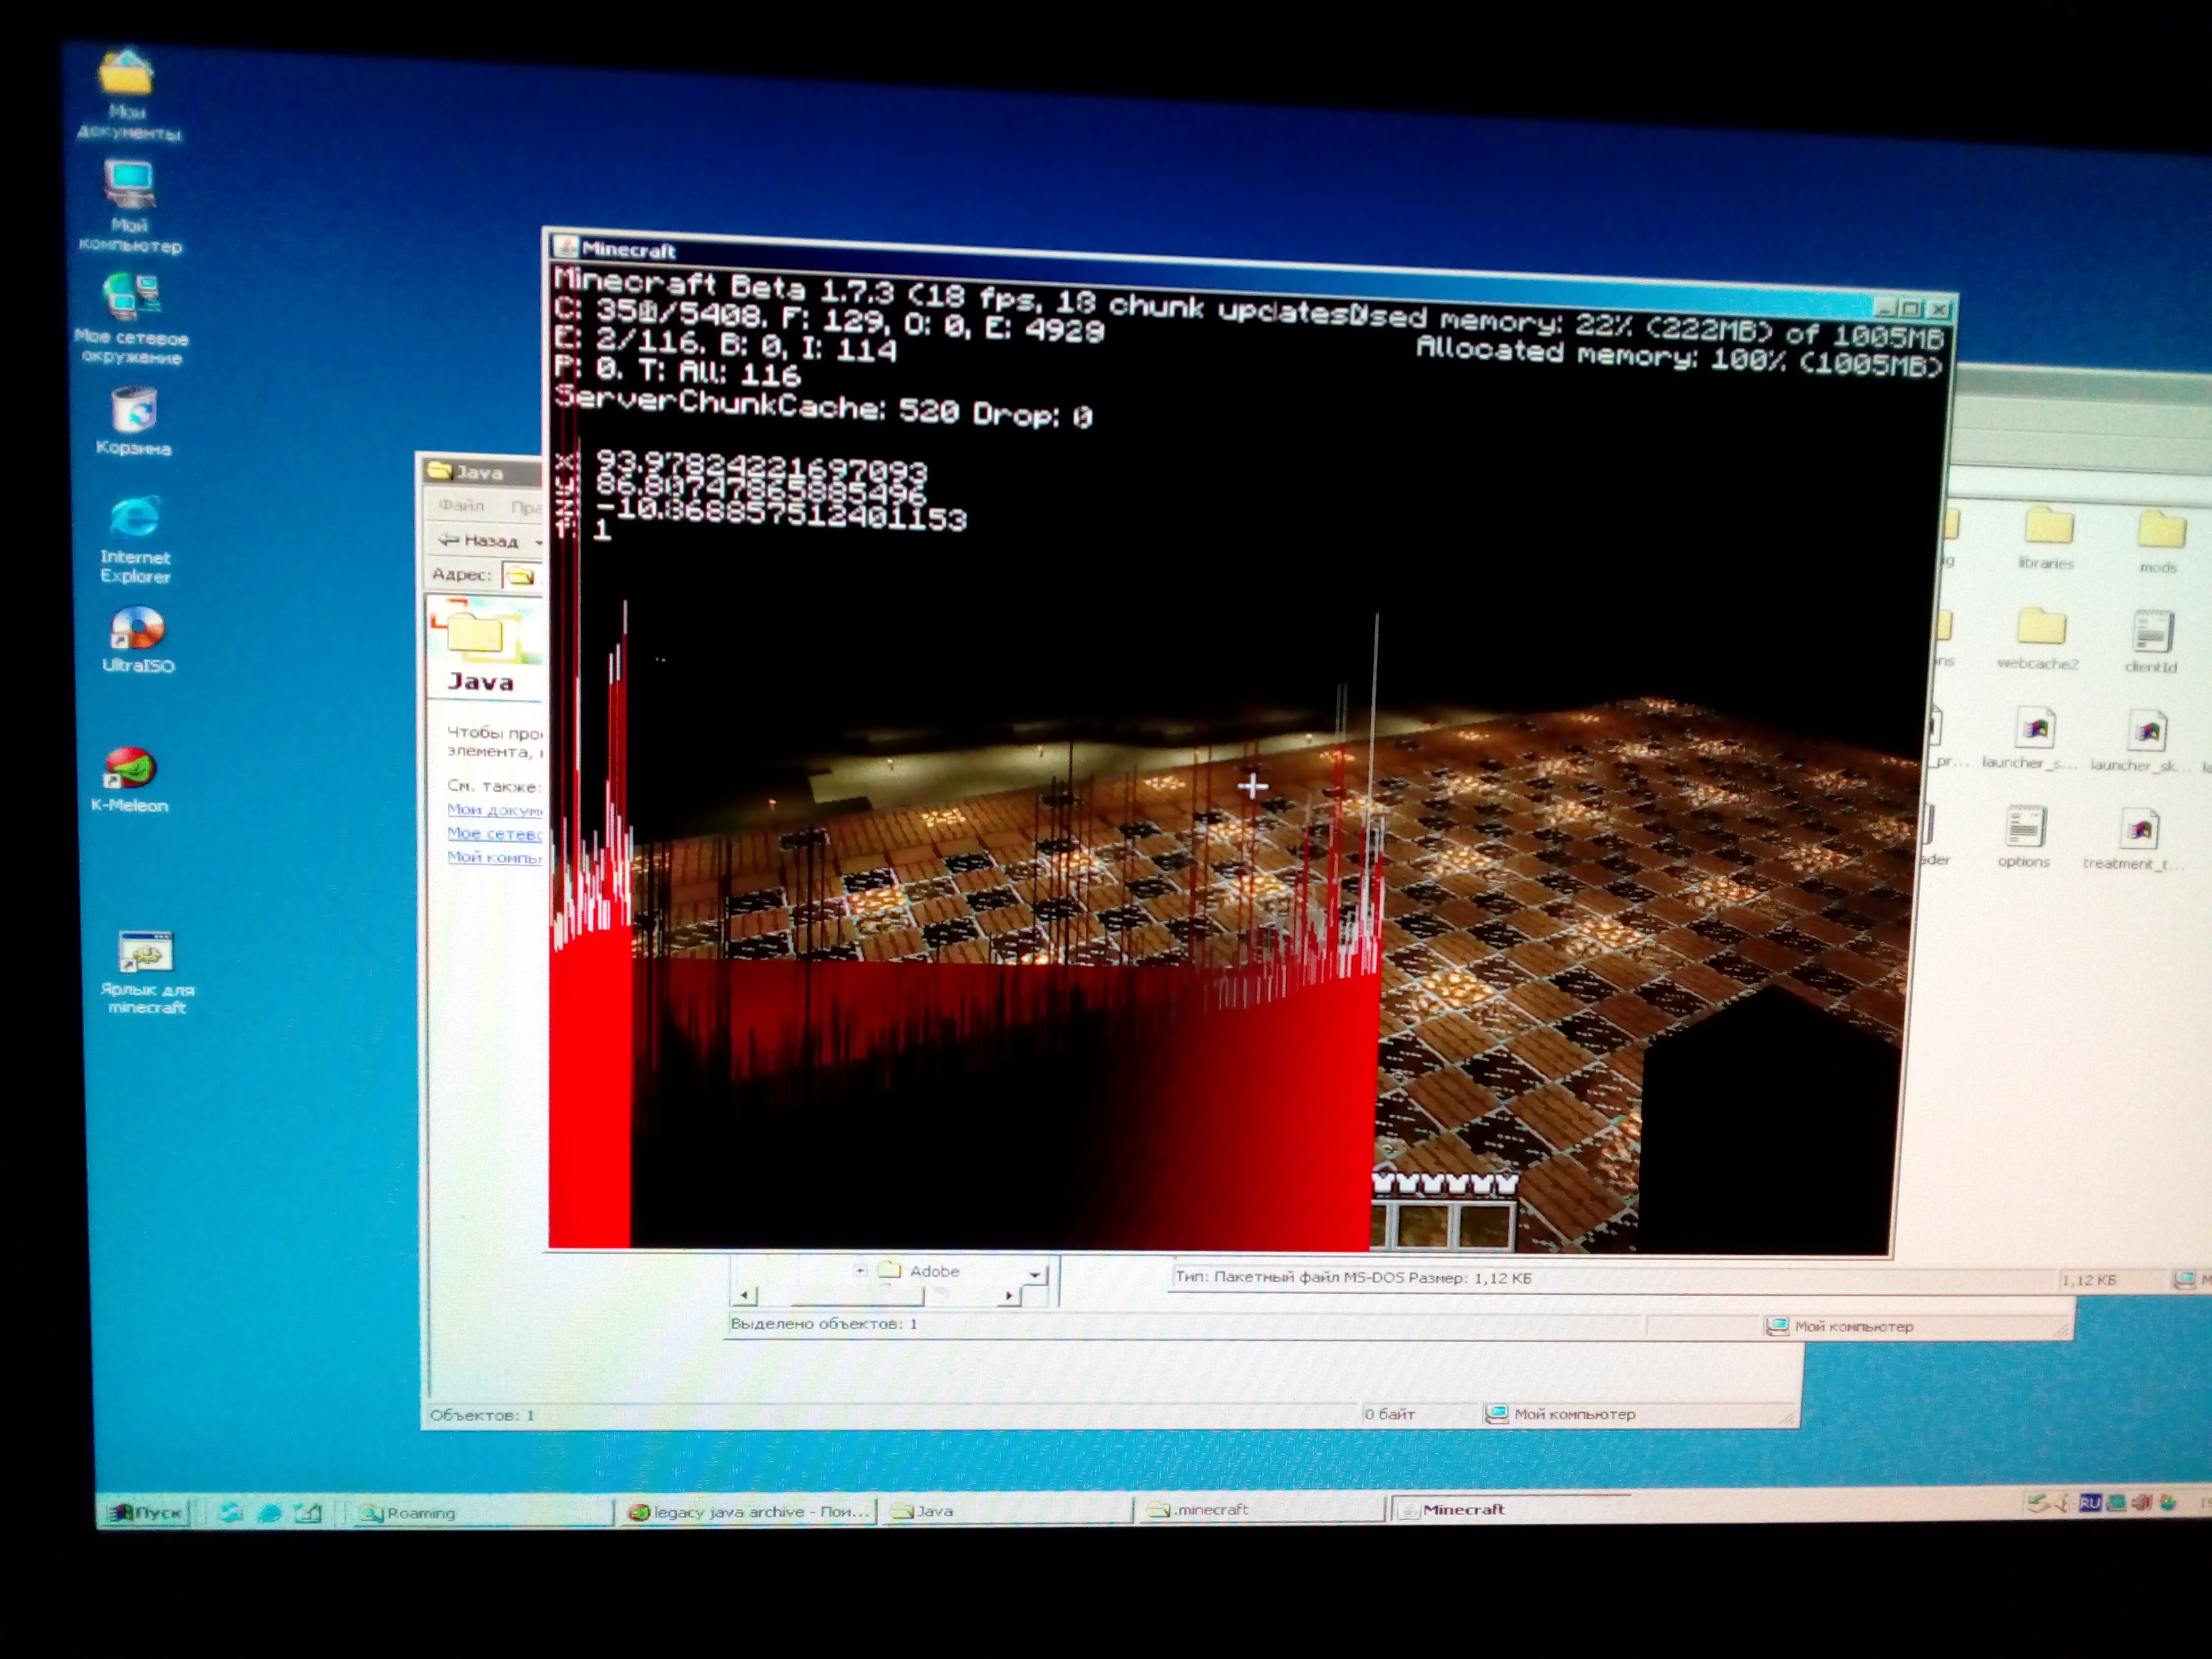Open the Файл menu in Java window
The height and width of the screenshot is (1659, 2212).
(461, 506)
